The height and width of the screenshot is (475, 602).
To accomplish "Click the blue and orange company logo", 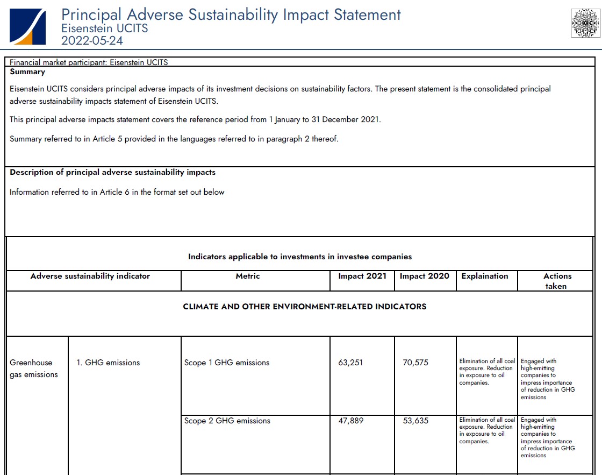I will 27,26.
